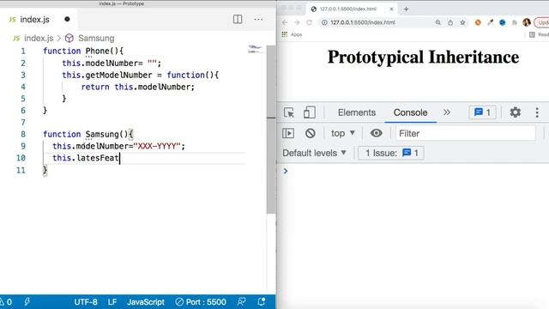This screenshot has height=309, width=549.
Task: Click the Apps bookmarks shortcut
Action: coord(292,34)
